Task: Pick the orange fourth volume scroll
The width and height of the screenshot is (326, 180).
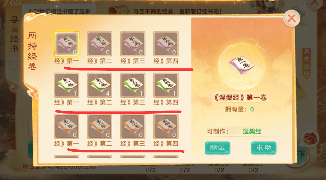Action: [166, 126]
